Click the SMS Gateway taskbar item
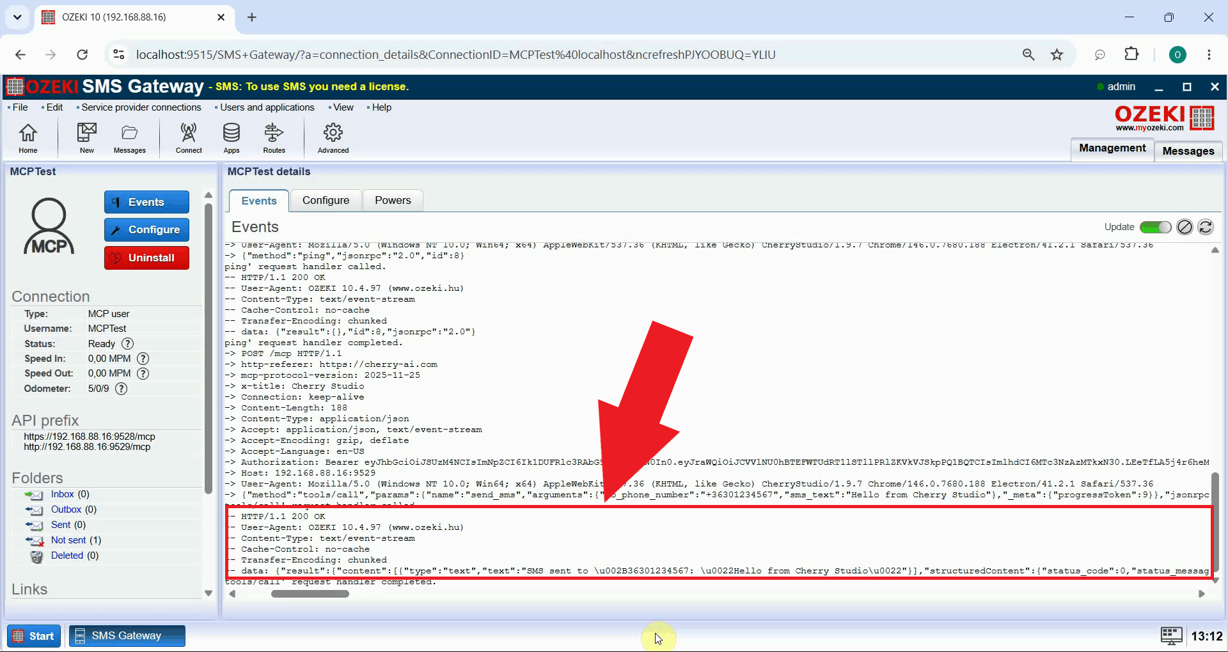This screenshot has width=1228, height=652. click(127, 636)
